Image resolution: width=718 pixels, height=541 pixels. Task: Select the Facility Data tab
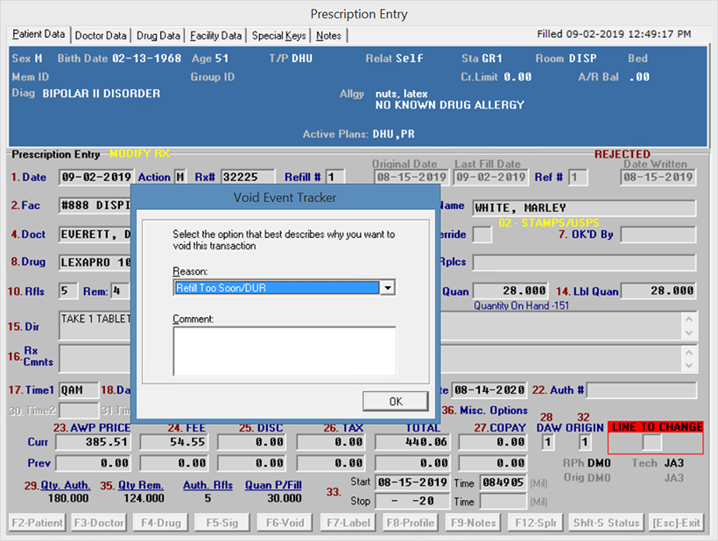pos(215,36)
